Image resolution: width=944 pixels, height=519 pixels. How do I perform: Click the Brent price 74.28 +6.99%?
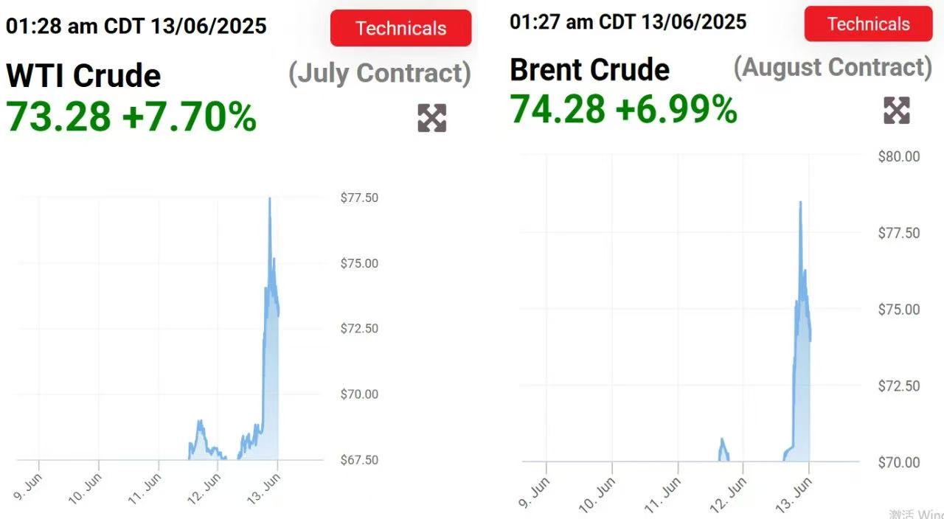pyautogui.click(x=623, y=109)
